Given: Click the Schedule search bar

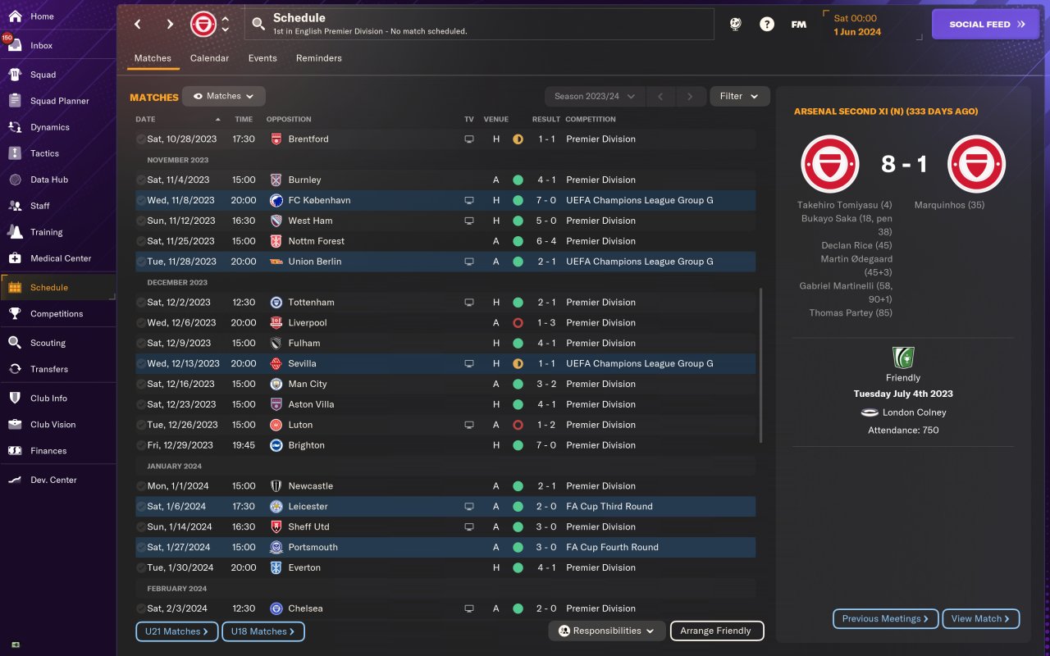Looking at the screenshot, I should 479,25.
